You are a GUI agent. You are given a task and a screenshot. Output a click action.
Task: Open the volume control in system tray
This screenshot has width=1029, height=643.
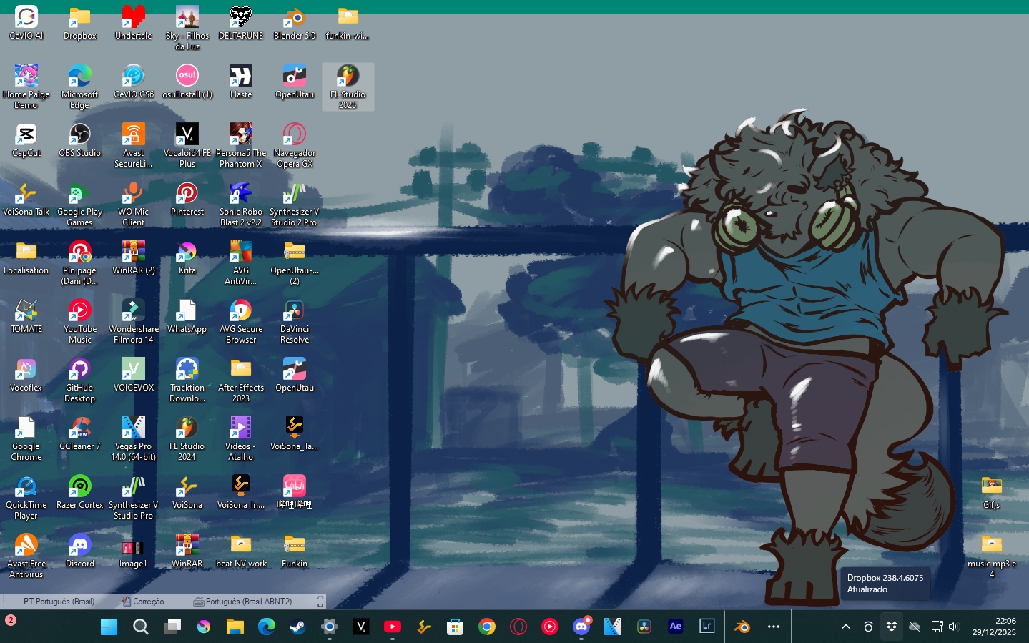(x=953, y=627)
